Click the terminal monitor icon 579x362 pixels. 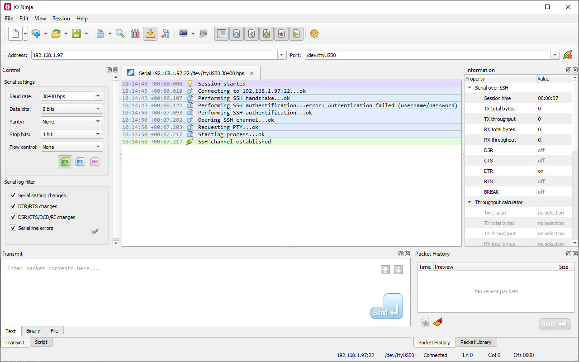click(183, 33)
